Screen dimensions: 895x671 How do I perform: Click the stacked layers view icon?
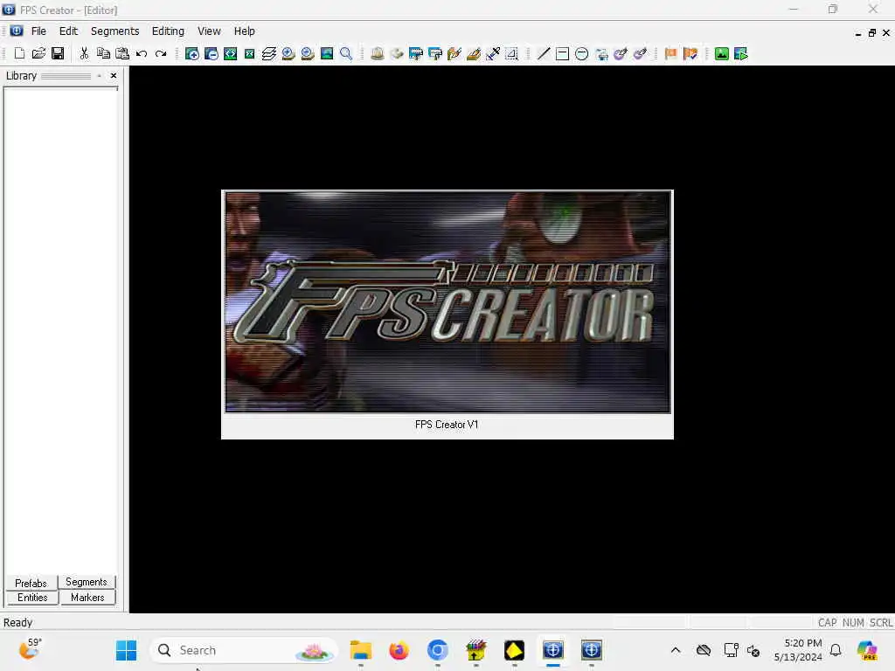pyautogui.click(x=269, y=53)
